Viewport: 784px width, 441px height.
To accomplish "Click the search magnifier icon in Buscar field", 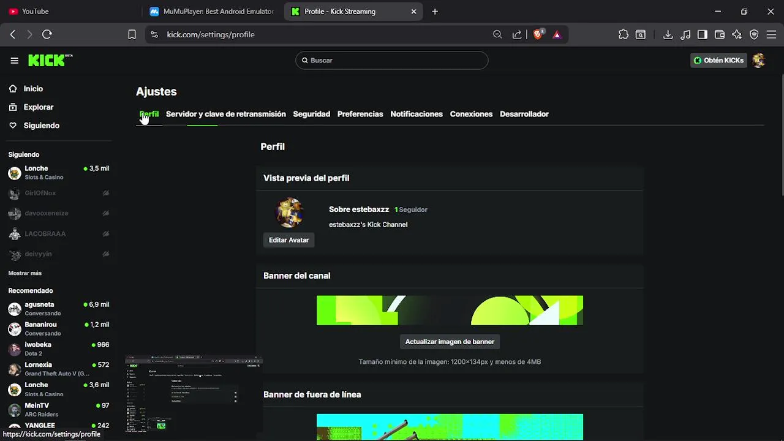I will pos(304,61).
